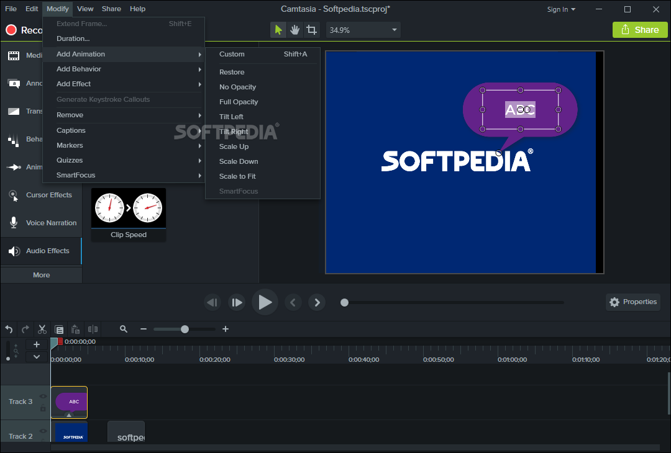Open the Help menu
Image resolution: width=671 pixels, height=453 pixels.
coord(137,9)
